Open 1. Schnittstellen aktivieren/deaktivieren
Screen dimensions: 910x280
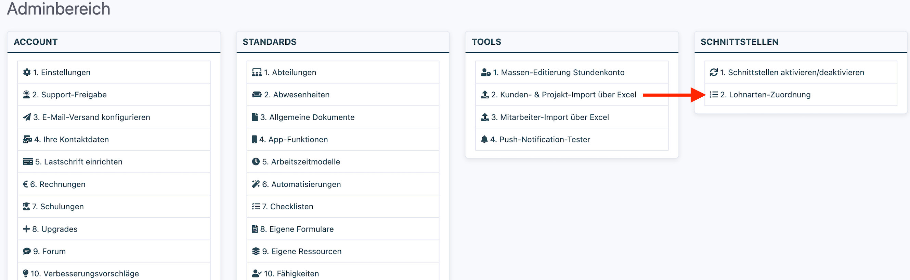(x=801, y=72)
